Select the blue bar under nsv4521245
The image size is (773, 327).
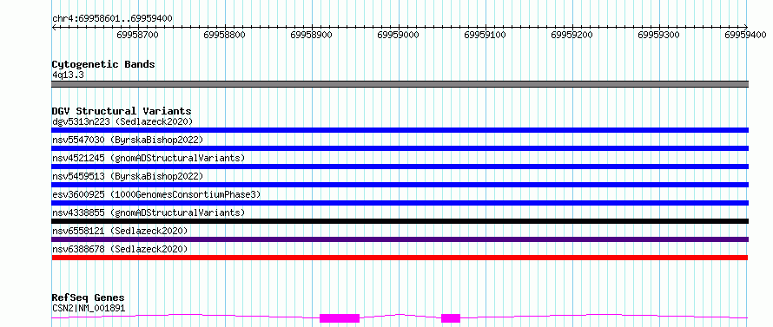(x=400, y=167)
